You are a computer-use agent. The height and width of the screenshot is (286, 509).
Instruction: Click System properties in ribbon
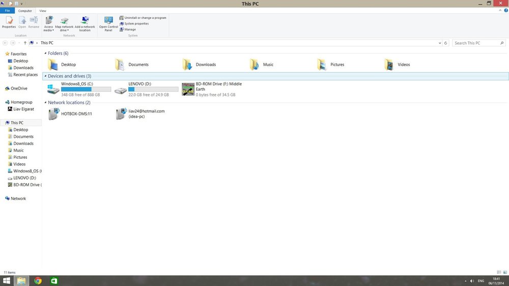134,24
